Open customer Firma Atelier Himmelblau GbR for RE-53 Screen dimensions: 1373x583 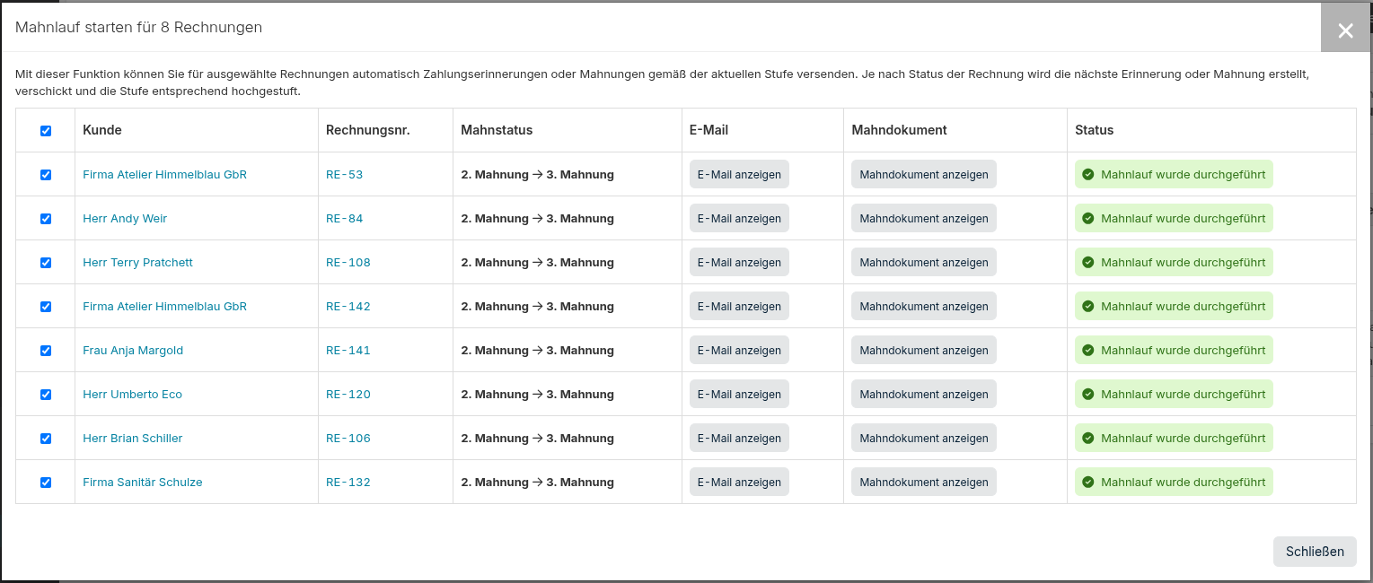[164, 175]
